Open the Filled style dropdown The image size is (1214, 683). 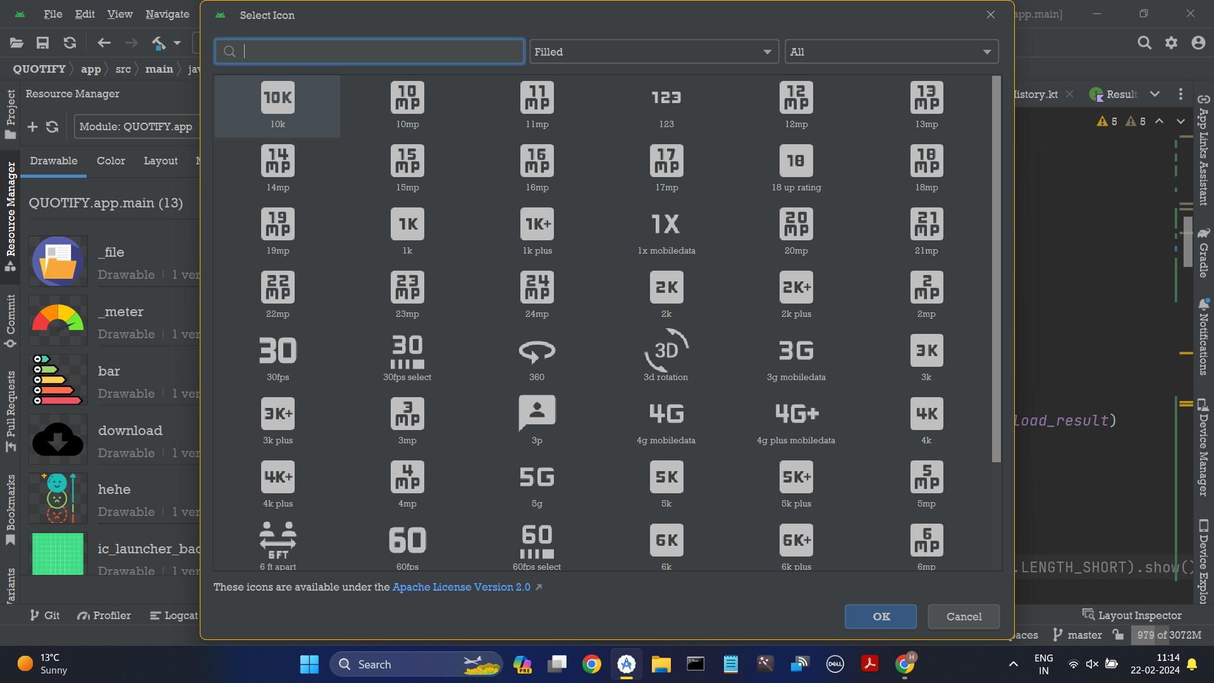[654, 52]
